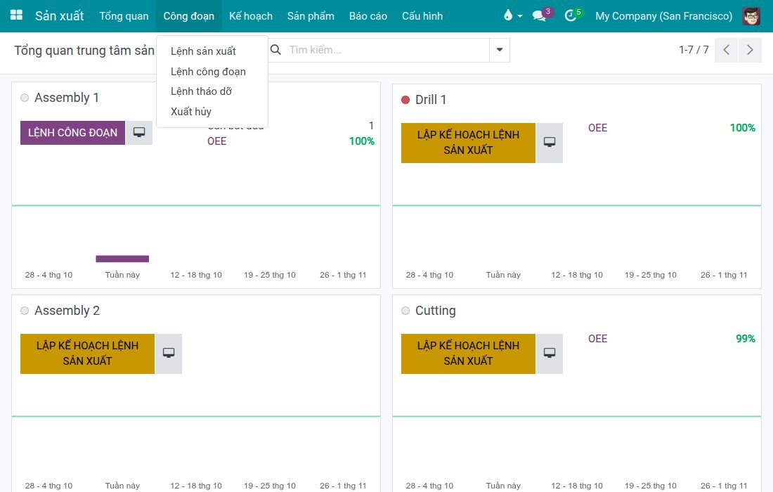
Task: Select Lệnh sản xuất menu entry
Action: coord(203,51)
